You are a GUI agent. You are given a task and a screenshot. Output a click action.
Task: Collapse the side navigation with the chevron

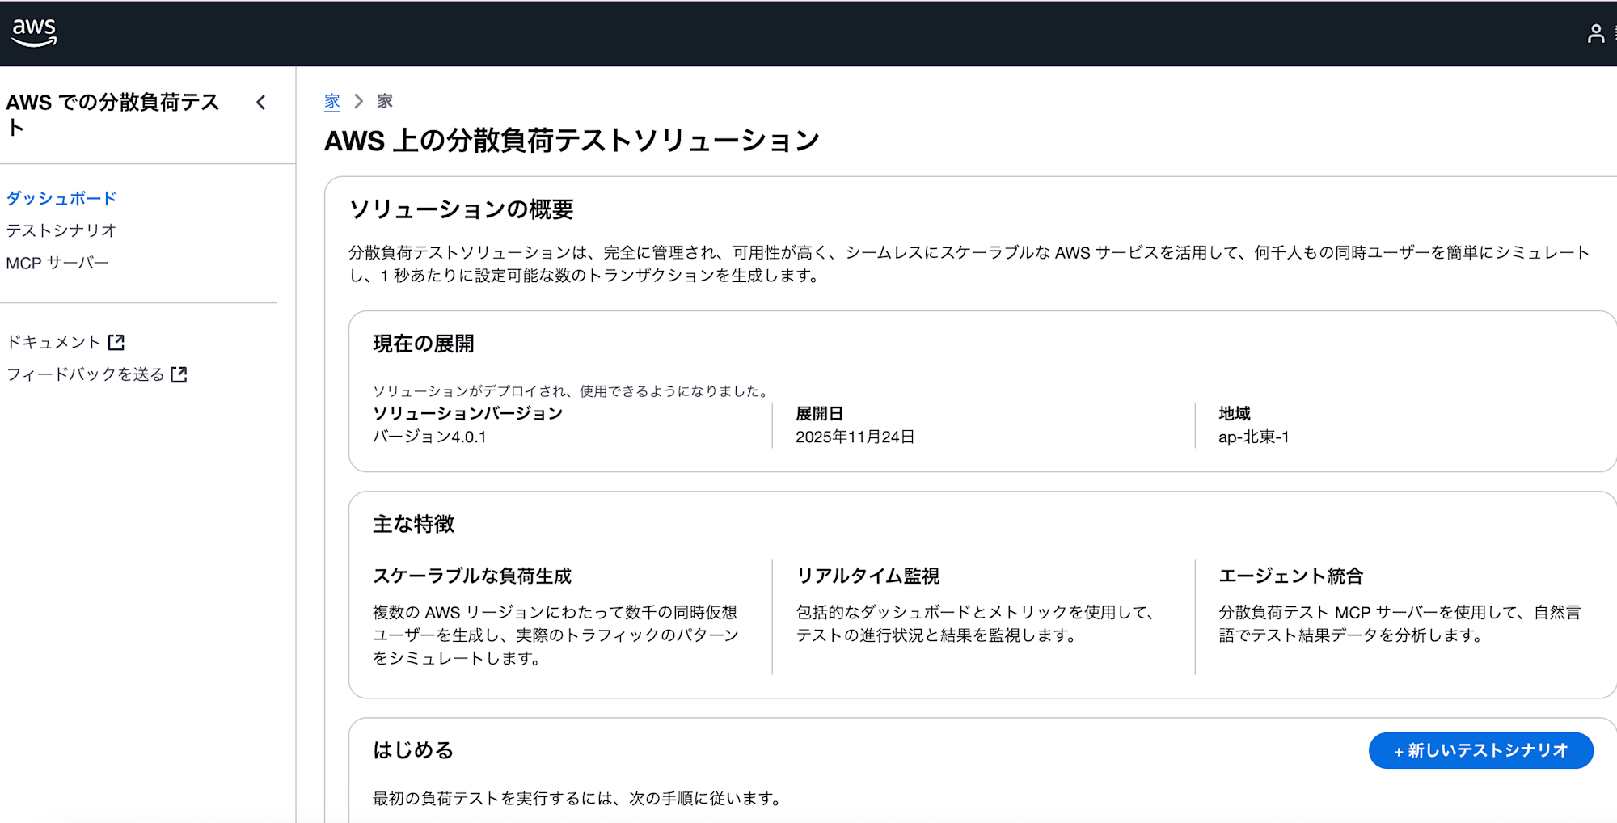pos(260,103)
